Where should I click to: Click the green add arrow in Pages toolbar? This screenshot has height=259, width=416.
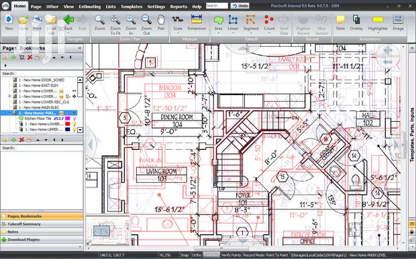tap(13, 57)
